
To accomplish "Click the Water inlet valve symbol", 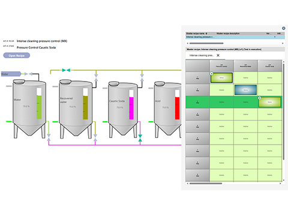I will 28,74.
